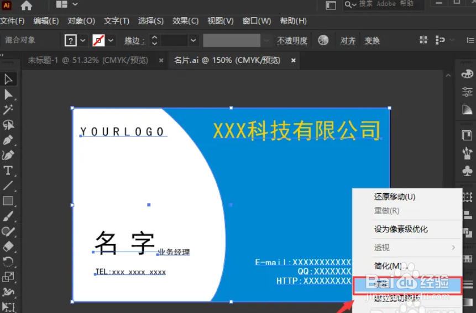Select the Curvature tool
This screenshot has height=313, width=476.
pos(8,155)
